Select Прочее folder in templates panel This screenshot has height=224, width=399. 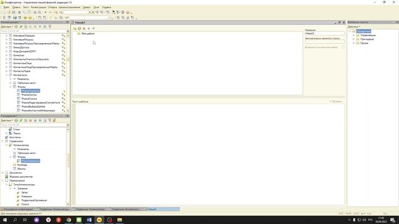point(364,43)
